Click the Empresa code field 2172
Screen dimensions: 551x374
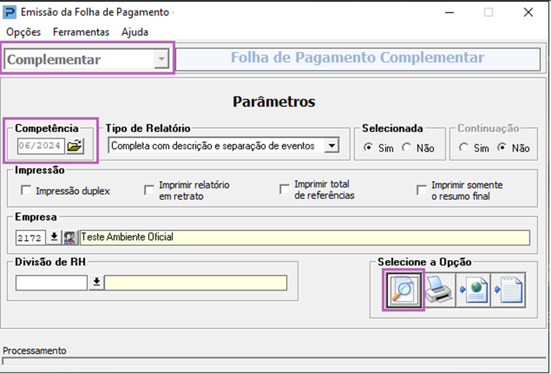[30, 238]
